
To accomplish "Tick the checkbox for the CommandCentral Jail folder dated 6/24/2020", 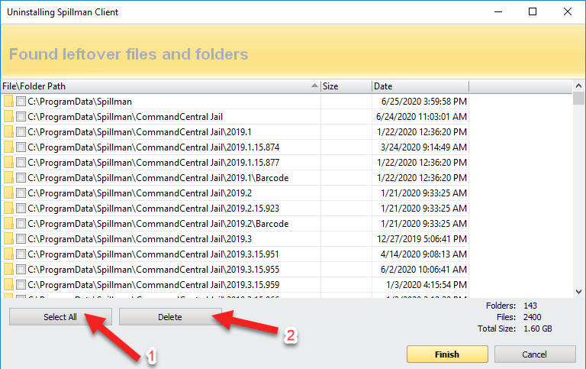I will (x=21, y=117).
